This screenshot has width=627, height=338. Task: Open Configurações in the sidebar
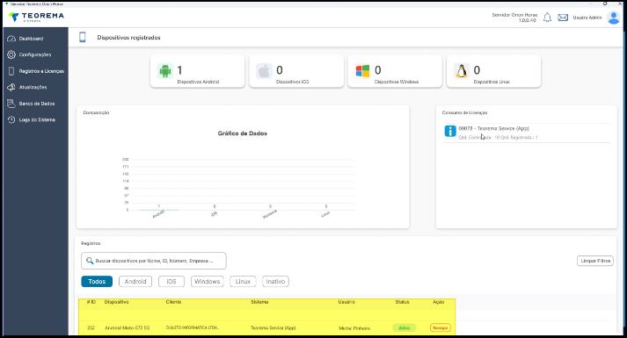(35, 54)
